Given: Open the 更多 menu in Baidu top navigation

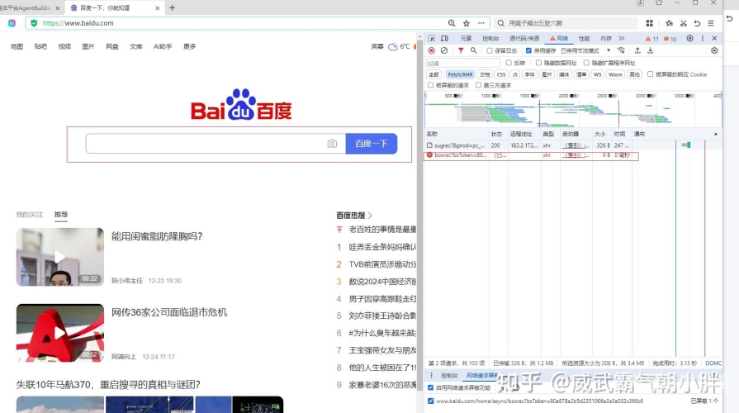Looking at the screenshot, I should pyautogui.click(x=189, y=46).
